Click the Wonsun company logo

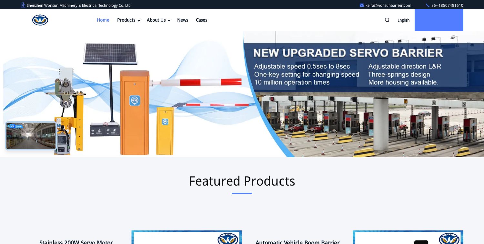point(40,20)
